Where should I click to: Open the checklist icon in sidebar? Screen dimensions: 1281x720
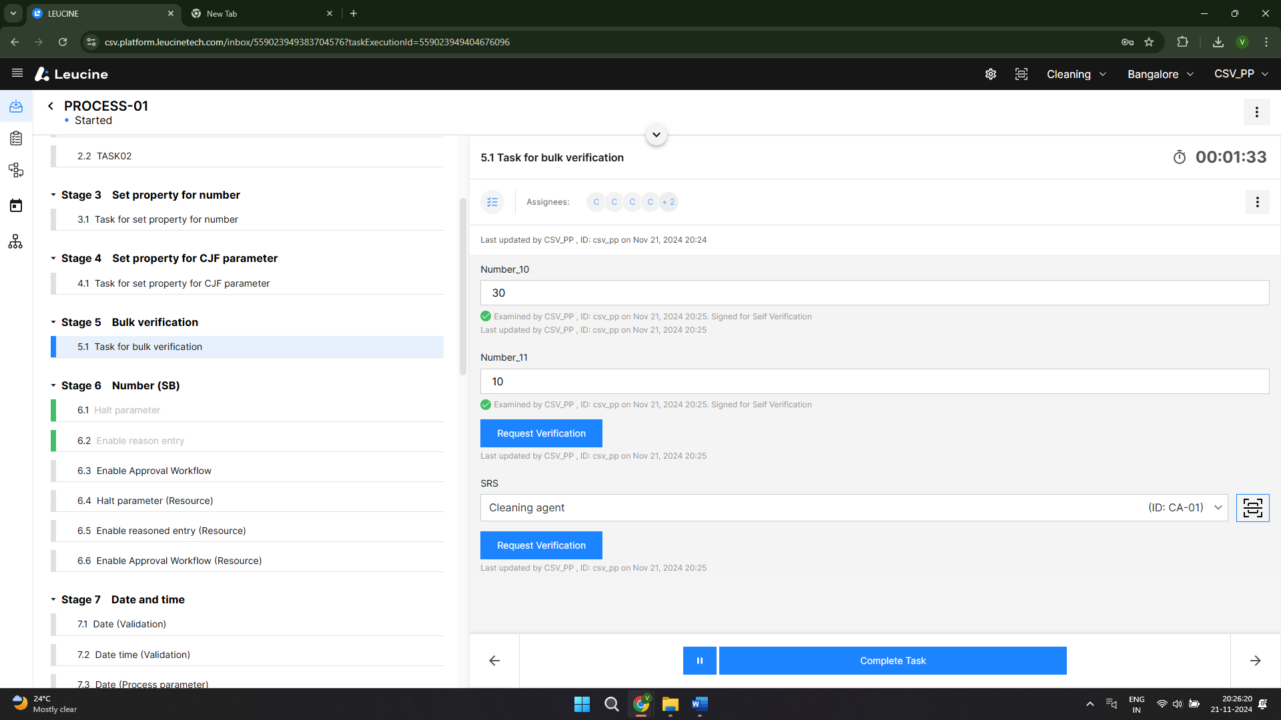[16, 138]
